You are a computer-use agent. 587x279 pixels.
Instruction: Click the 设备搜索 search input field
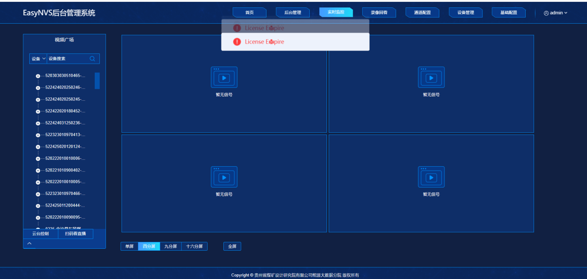[67, 58]
